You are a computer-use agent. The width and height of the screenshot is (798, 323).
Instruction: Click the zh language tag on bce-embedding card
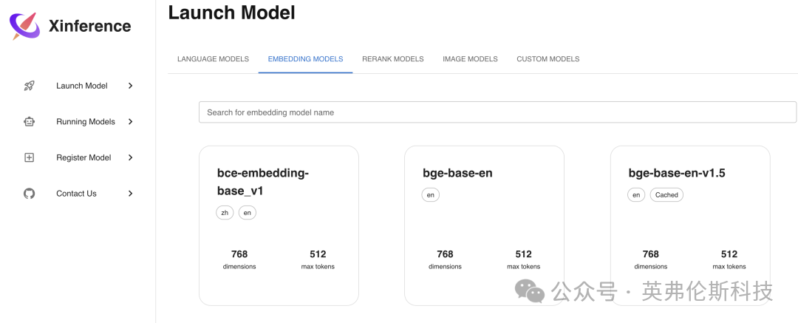pyautogui.click(x=225, y=213)
